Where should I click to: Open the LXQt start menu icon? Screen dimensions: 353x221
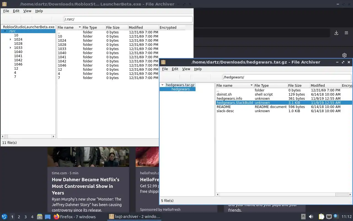coord(4,217)
